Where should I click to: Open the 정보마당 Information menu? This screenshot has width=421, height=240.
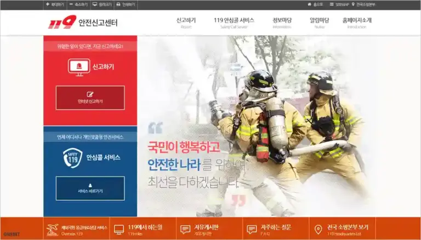[x=282, y=23]
